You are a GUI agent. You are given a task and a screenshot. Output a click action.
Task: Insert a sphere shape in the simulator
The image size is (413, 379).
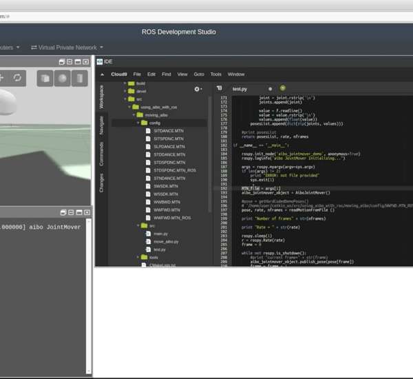[x=62, y=78]
